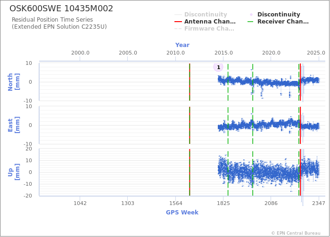Image resolution: width=330 pixels, height=237 pixels.
Task: Click discontinuity marker number 1 in North plot
Action: click(218, 67)
